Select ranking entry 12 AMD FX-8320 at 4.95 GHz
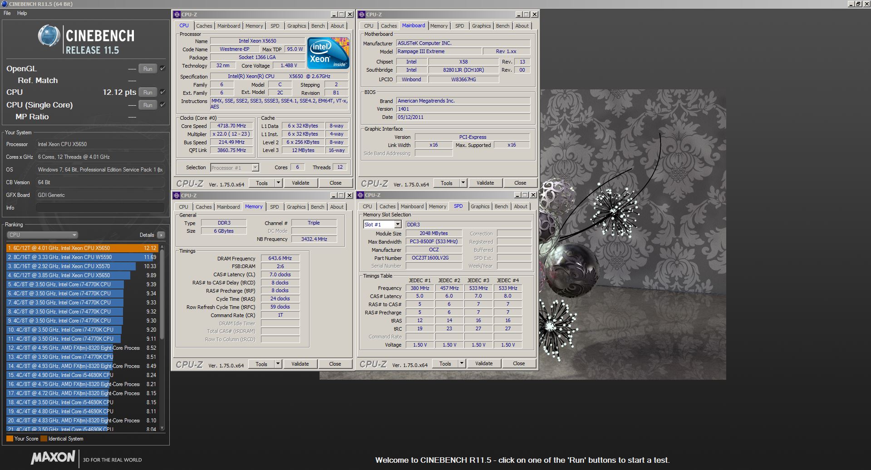This screenshot has width=871, height=470. pyautogui.click(x=82, y=348)
